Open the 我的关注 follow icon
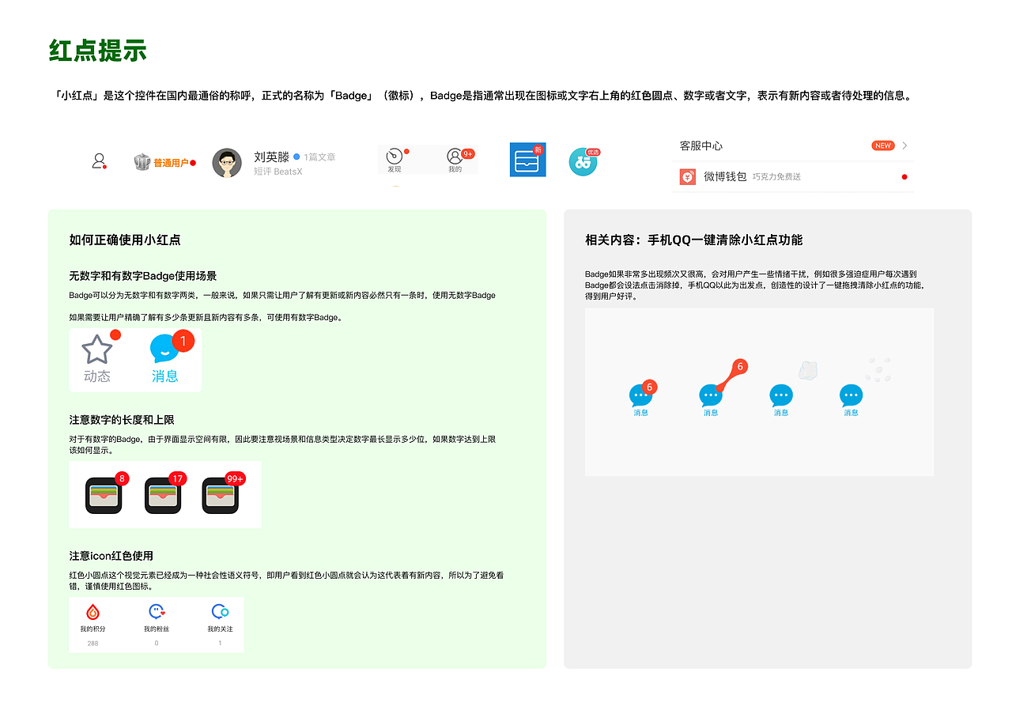1012x714 pixels. 219,612
